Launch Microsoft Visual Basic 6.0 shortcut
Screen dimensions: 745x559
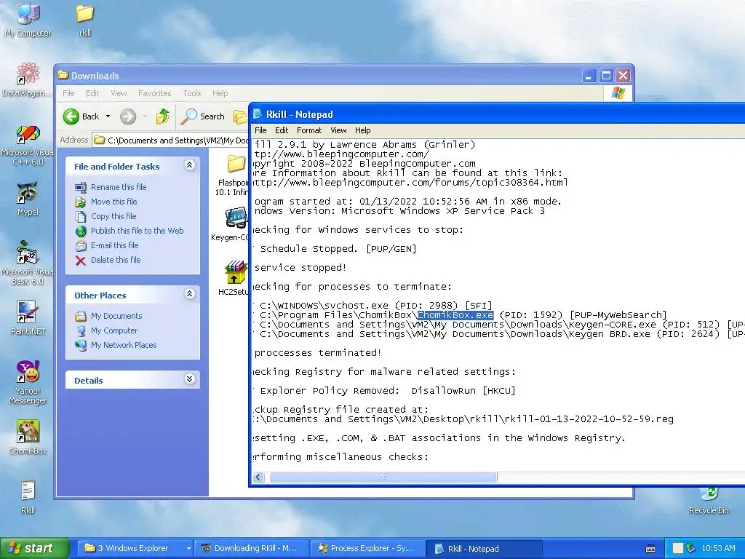coord(28,264)
